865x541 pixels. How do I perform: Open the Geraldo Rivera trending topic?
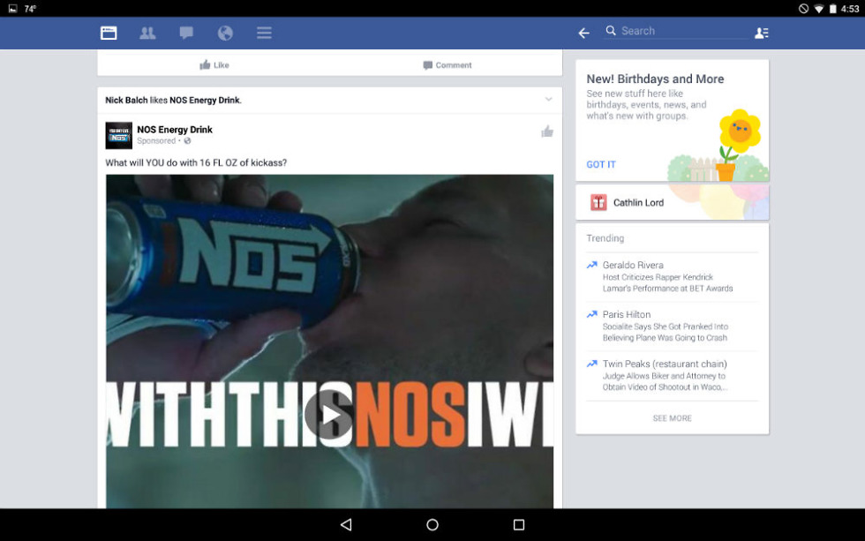tap(672, 276)
